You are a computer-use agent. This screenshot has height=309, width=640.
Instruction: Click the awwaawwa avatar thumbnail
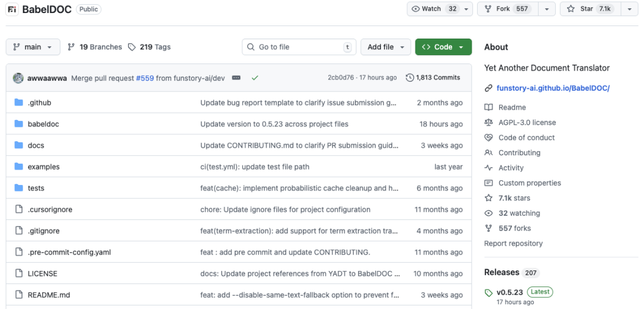[18, 78]
